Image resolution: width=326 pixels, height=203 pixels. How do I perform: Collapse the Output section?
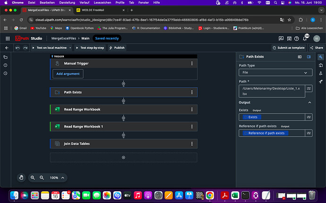click(x=309, y=102)
